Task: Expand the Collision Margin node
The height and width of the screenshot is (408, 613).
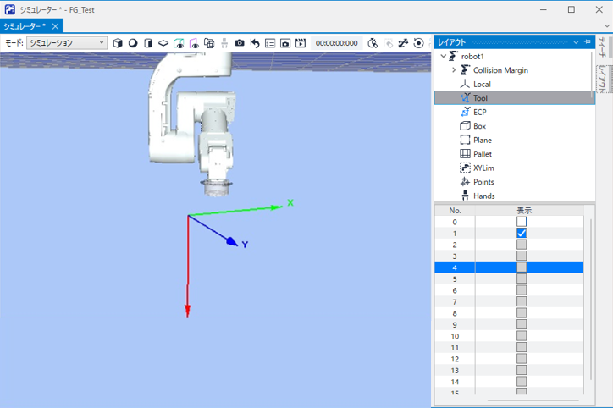Action: 454,70
